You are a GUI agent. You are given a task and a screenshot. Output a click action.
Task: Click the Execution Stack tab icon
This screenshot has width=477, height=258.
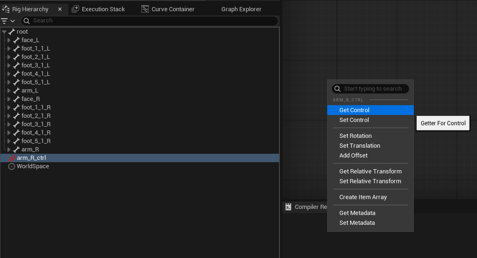[75, 9]
